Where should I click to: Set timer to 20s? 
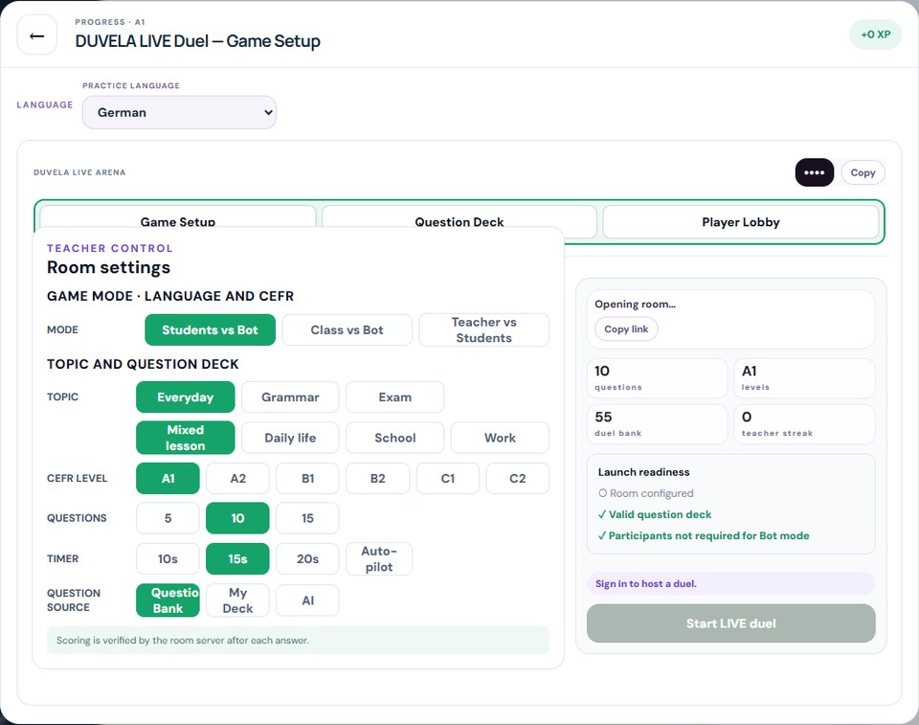tap(307, 559)
